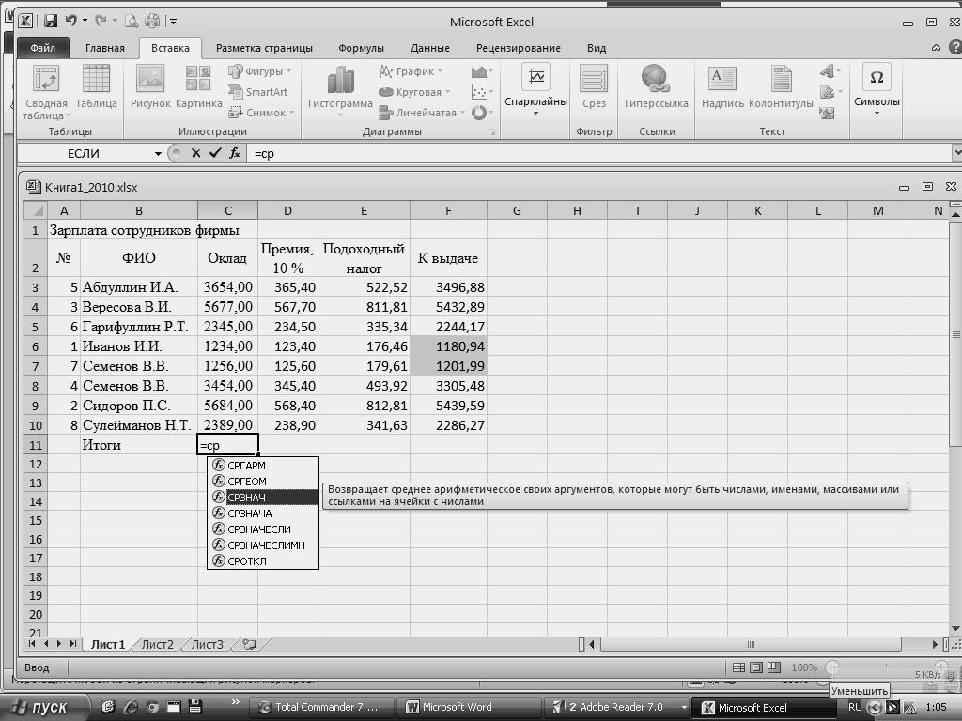Click the Undo arrow icon
The height and width of the screenshot is (721, 962).
tap(71, 21)
